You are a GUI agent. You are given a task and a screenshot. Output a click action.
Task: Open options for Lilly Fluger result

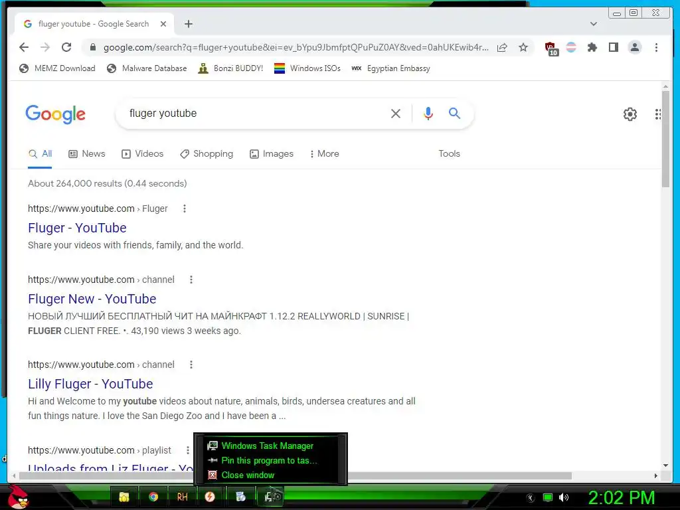click(x=191, y=365)
